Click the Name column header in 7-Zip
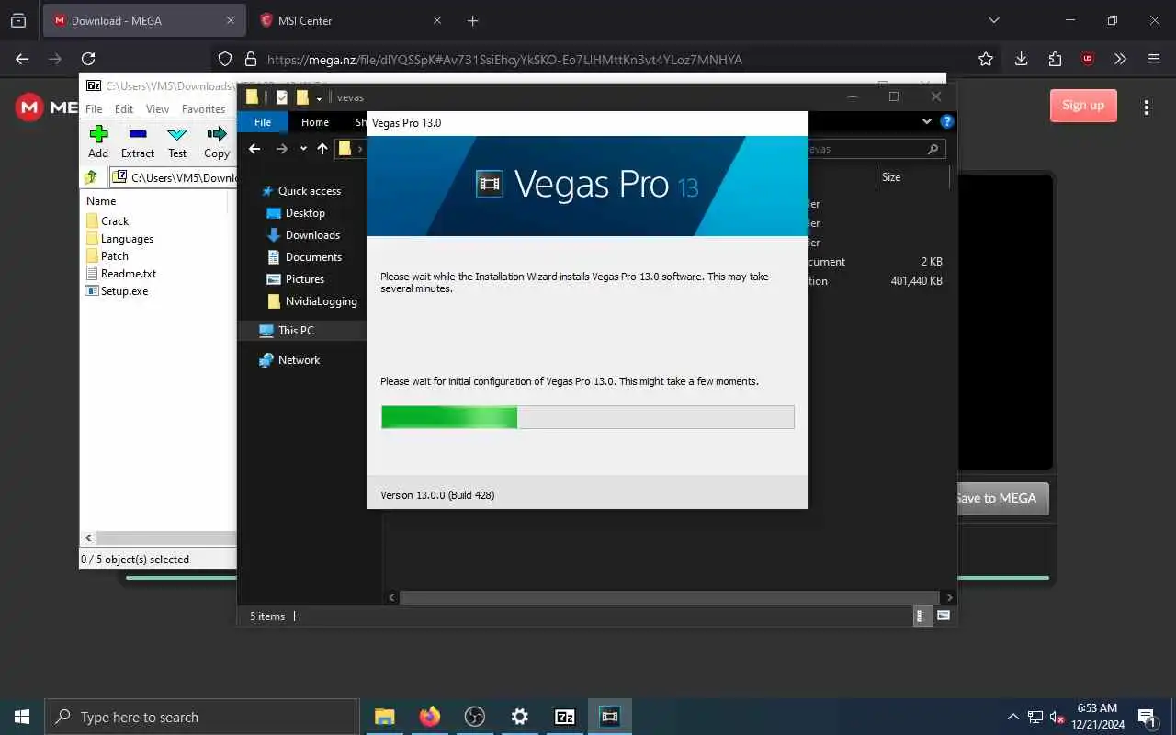1176x735 pixels. [101, 200]
